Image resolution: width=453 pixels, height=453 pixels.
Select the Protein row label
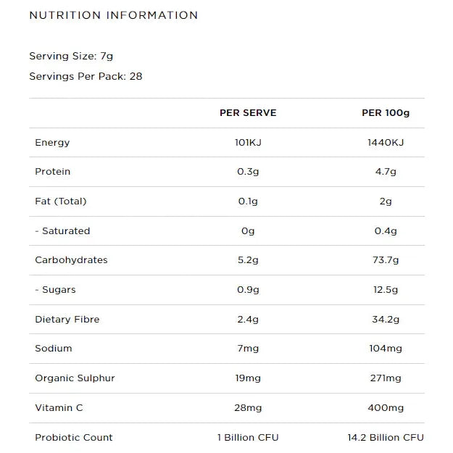[53, 172]
